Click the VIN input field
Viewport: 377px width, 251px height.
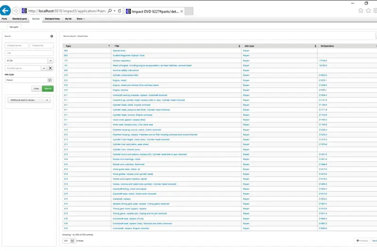[29, 53]
